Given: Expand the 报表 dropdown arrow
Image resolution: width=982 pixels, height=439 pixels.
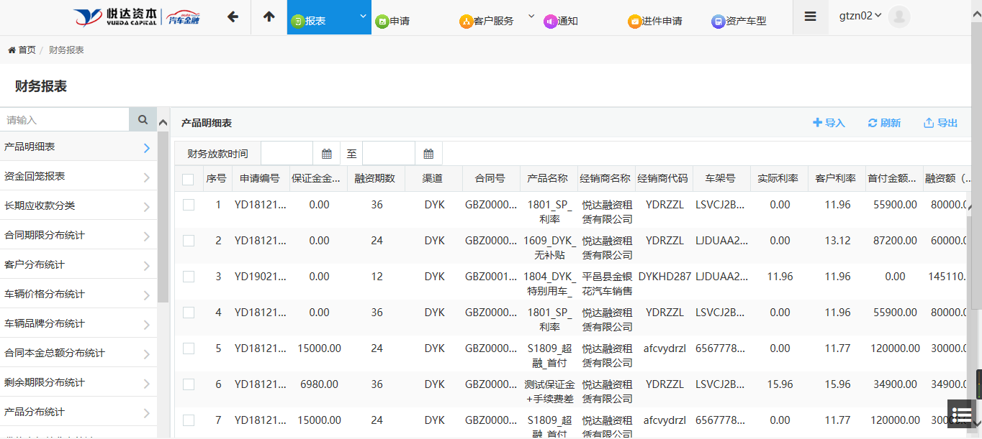Looking at the screenshot, I should 363,17.
